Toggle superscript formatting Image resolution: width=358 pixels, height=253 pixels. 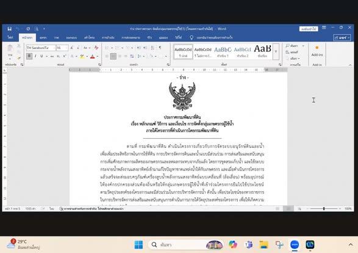coord(65,56)
